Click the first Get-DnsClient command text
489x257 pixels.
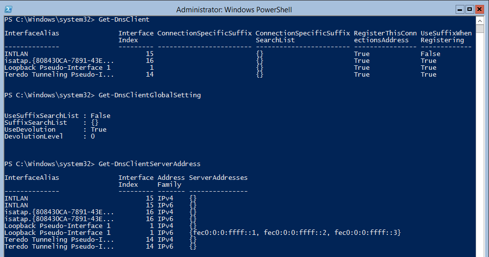click(124, 19)
